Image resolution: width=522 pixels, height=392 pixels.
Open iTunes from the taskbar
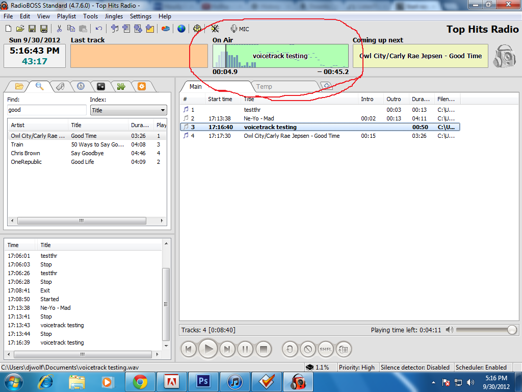234,381
